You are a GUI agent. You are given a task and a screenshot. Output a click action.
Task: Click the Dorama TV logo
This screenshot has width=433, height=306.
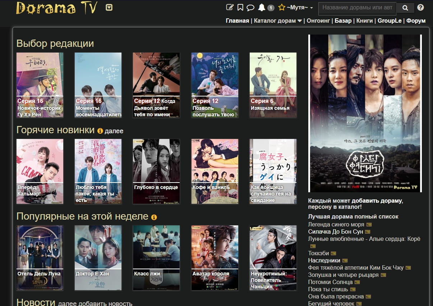57,8
